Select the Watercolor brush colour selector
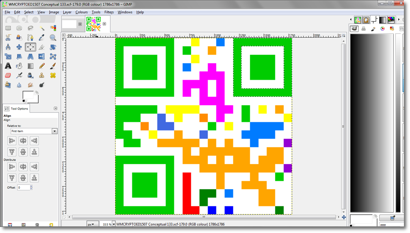 [373, 29]
